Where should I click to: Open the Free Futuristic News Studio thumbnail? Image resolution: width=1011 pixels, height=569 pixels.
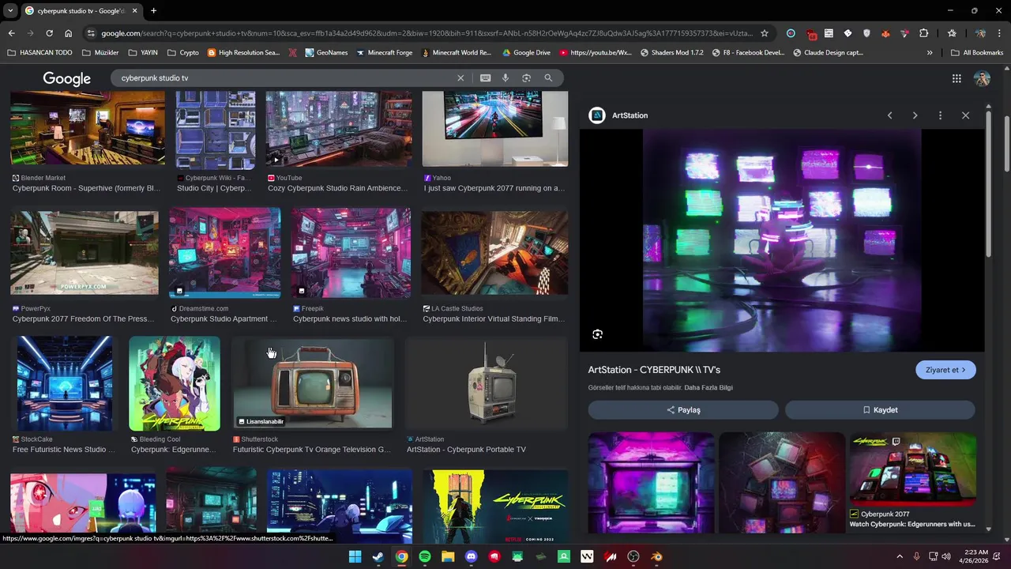click(64, 384)
